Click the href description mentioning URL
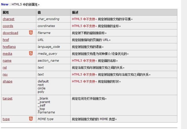The width and height of the screenshot is (187, 129). click(x=91, y=40)
